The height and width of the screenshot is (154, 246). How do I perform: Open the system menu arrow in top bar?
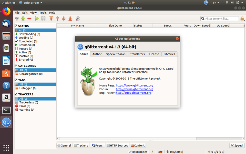click(x=242, y=3)
